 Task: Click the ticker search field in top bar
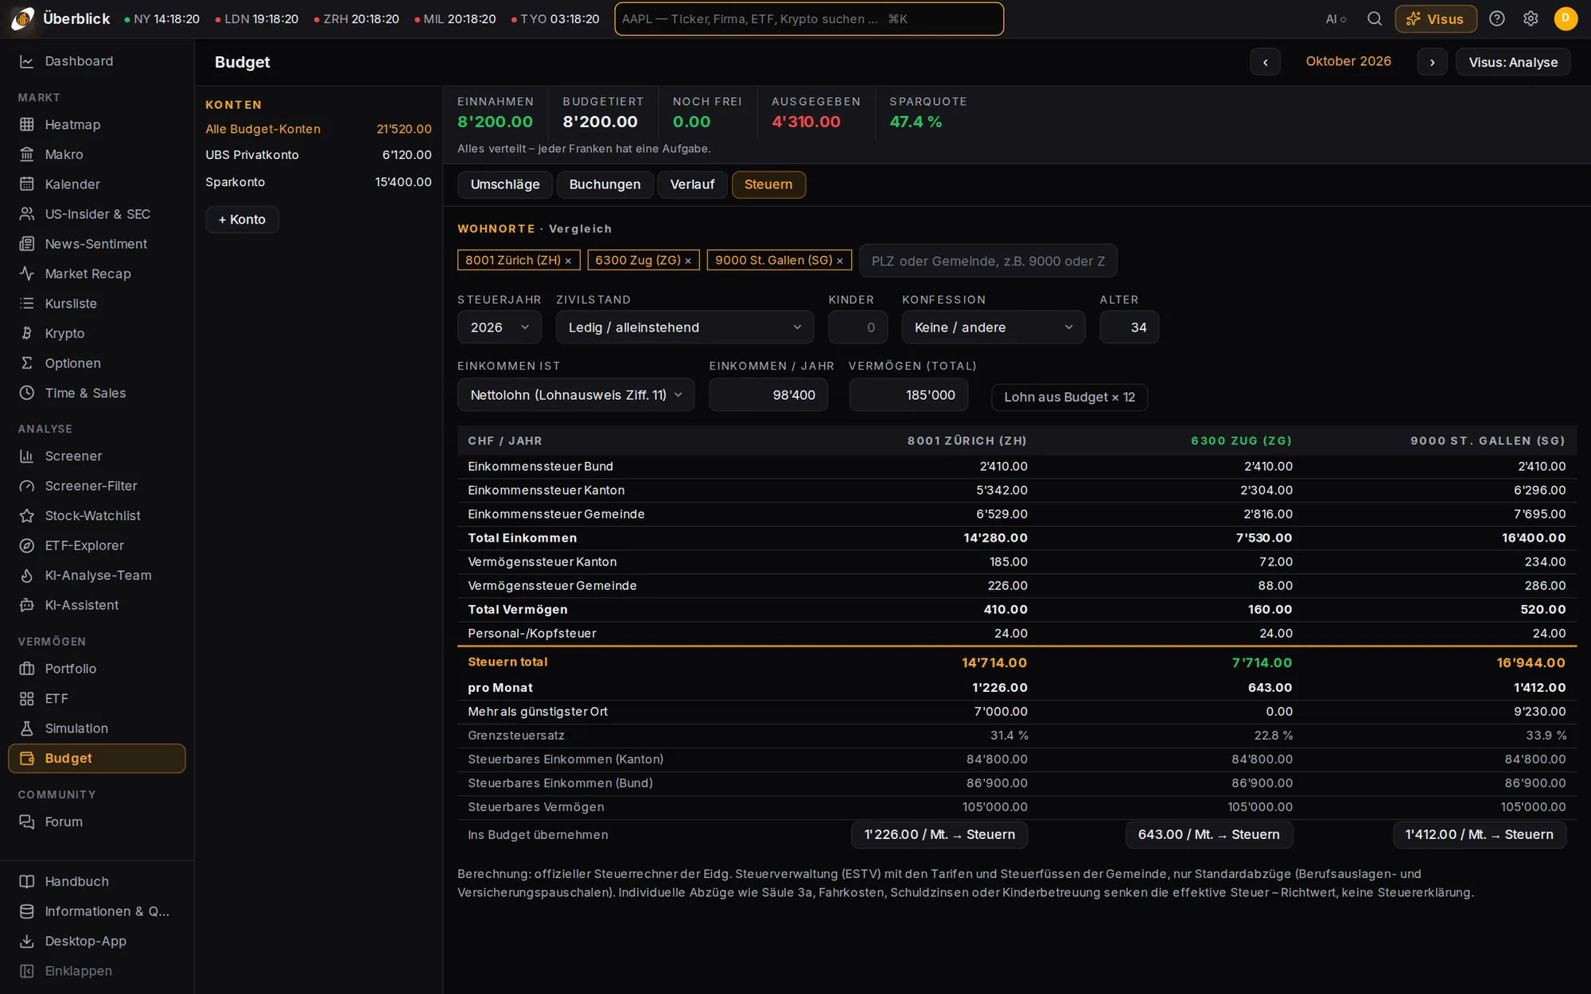[x=809, y=19]
